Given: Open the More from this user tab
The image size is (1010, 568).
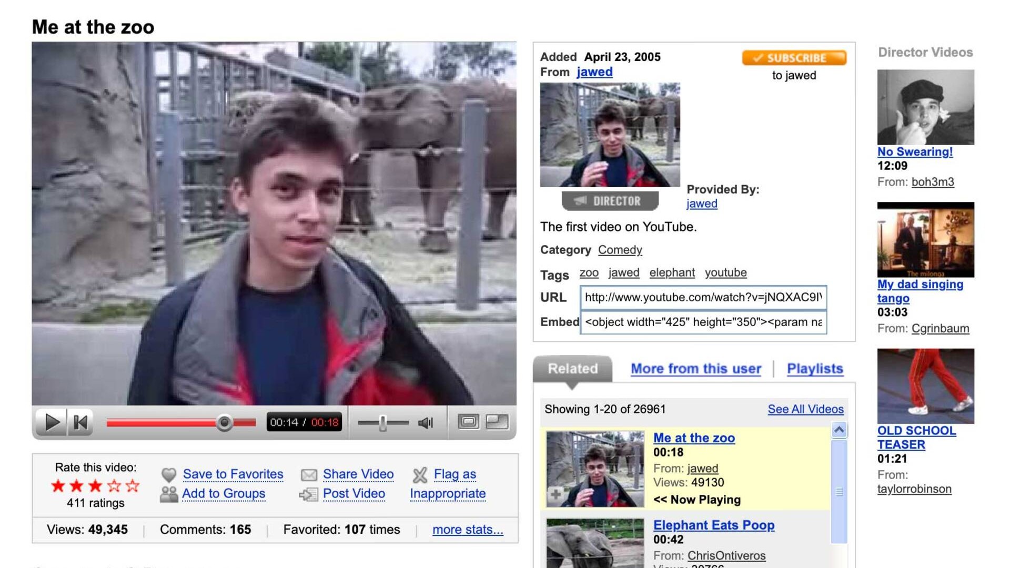Looking at the screenshot, I should (695, 369).
